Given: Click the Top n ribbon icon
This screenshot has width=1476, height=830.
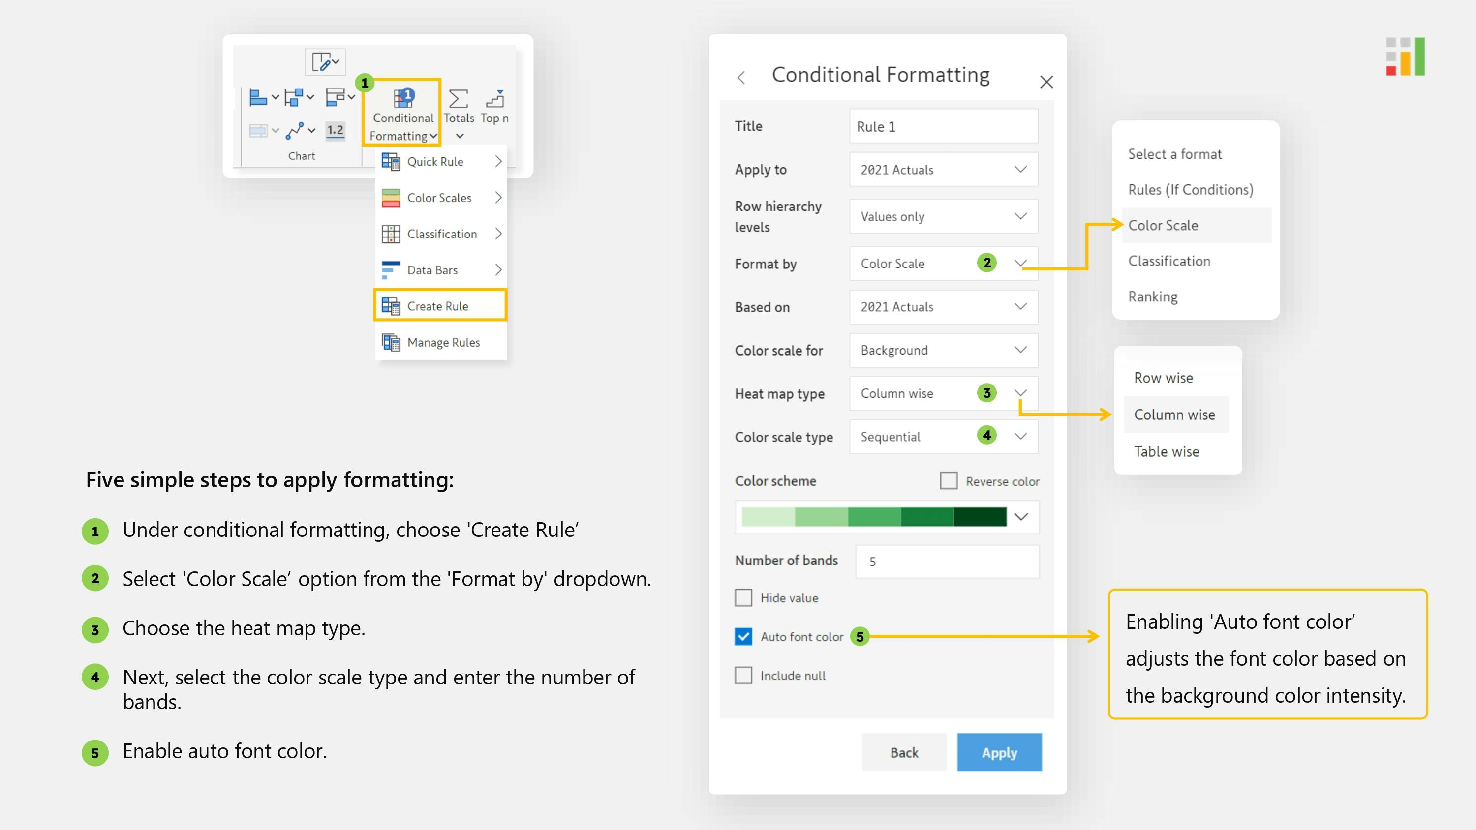Looking at the screenshot, I should [x=494, y=99].
